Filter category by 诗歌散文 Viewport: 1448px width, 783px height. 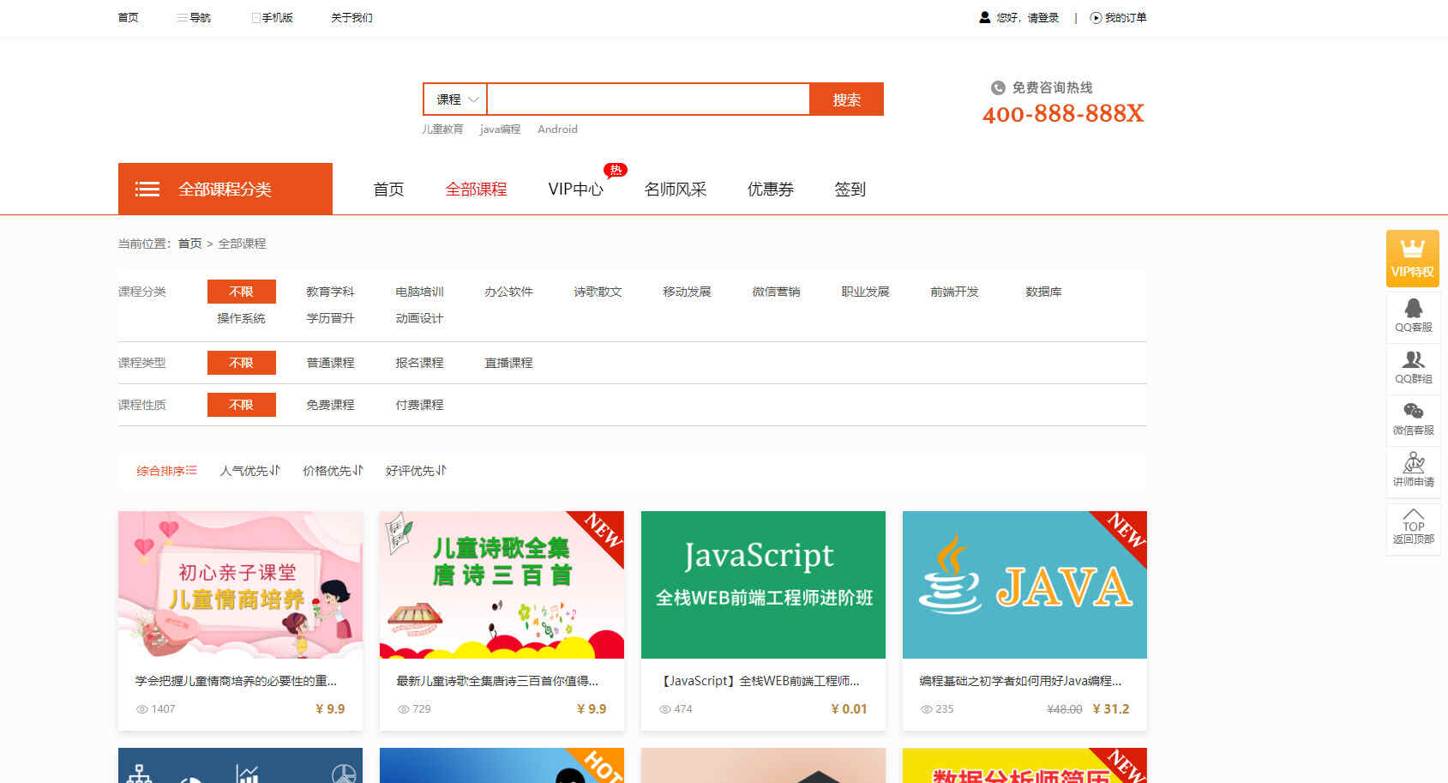[x=598, y=292]
